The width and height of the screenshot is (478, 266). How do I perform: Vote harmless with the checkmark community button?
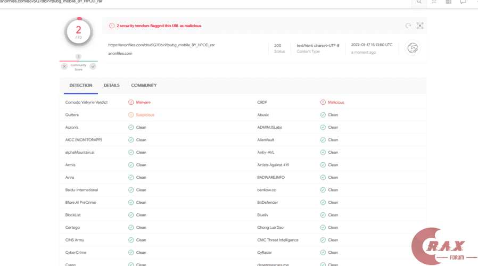tap(93, 66)
